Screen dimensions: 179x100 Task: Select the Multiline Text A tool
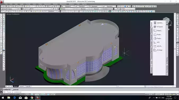(x=1, y=51)
